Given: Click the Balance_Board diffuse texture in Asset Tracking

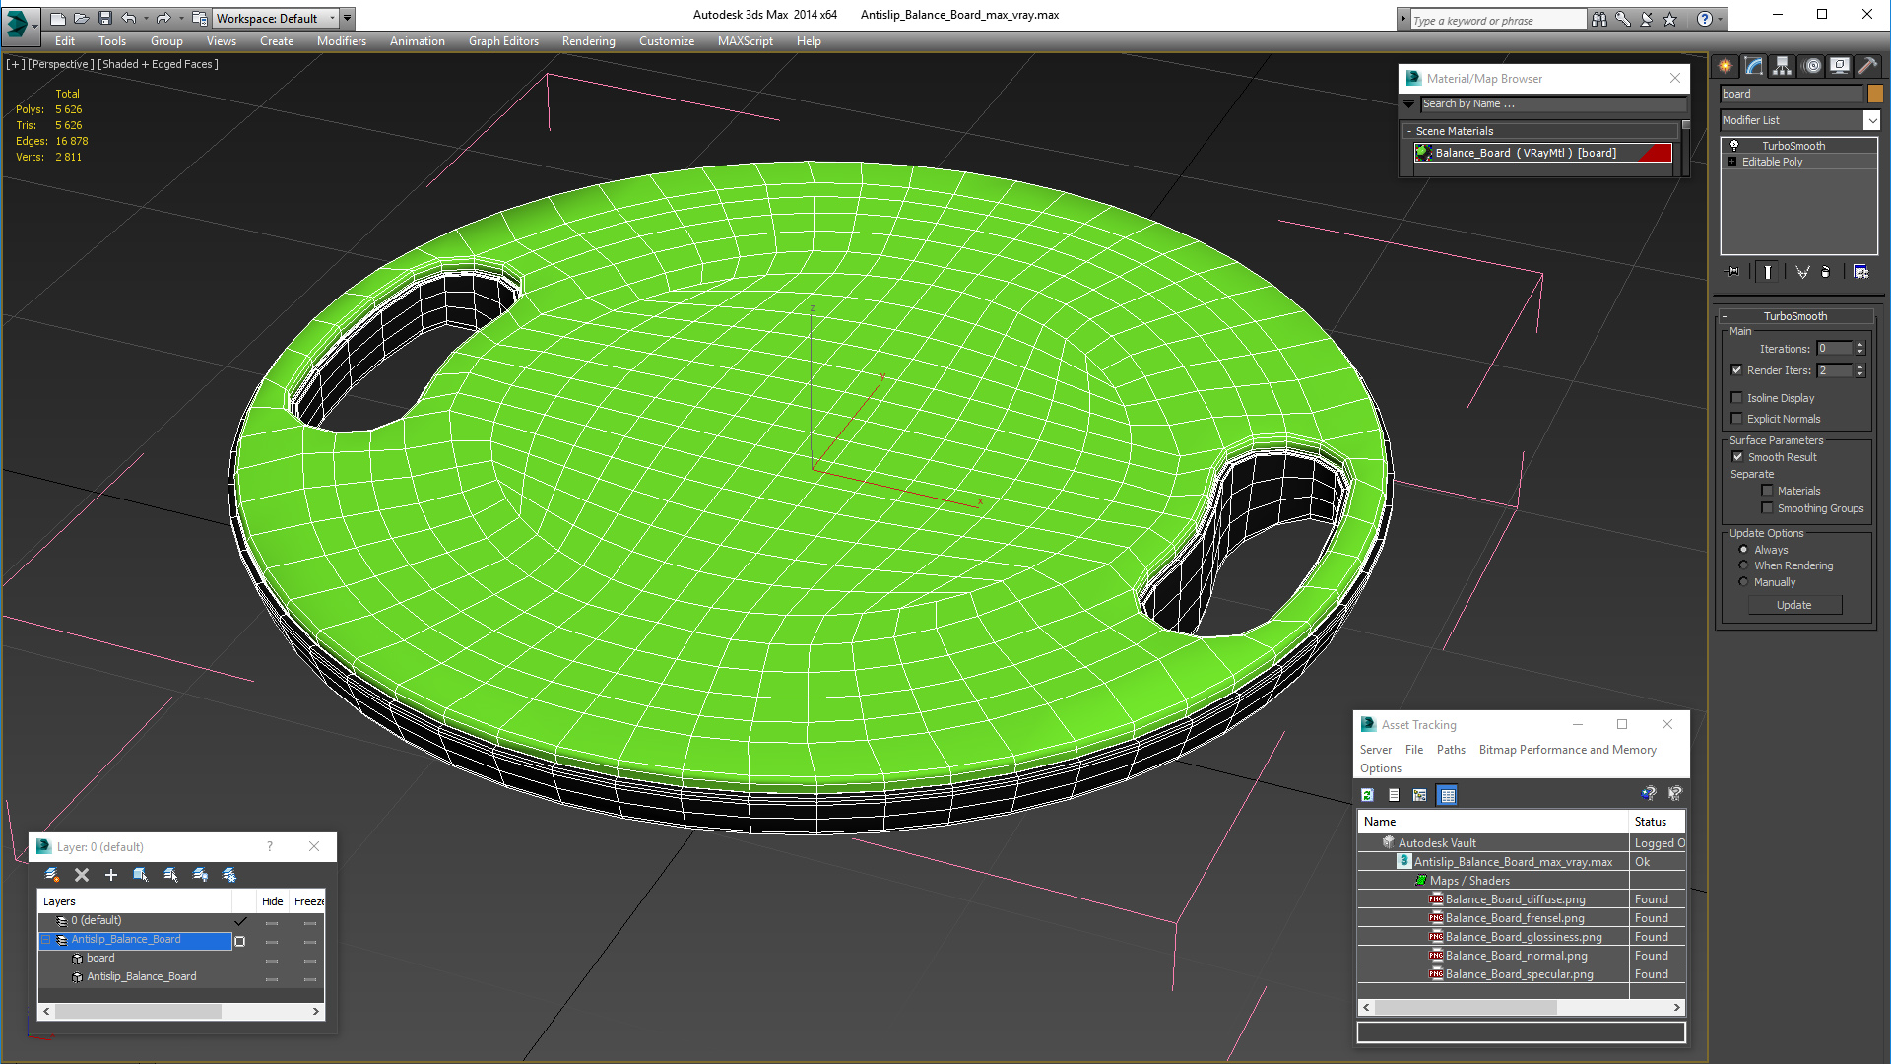Looking at the screenshot, I should coord(1513,898).
